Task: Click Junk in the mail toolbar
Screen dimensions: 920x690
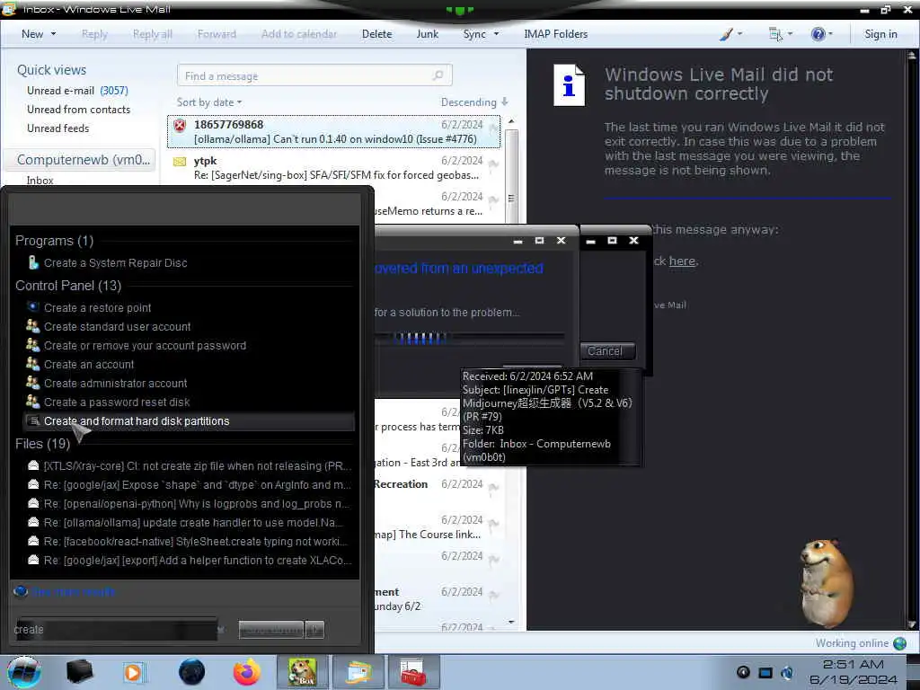Action: point(427,34)
